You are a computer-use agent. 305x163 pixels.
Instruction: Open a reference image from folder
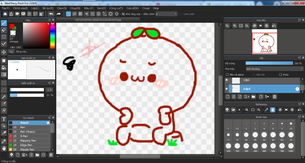click(233, 110)
